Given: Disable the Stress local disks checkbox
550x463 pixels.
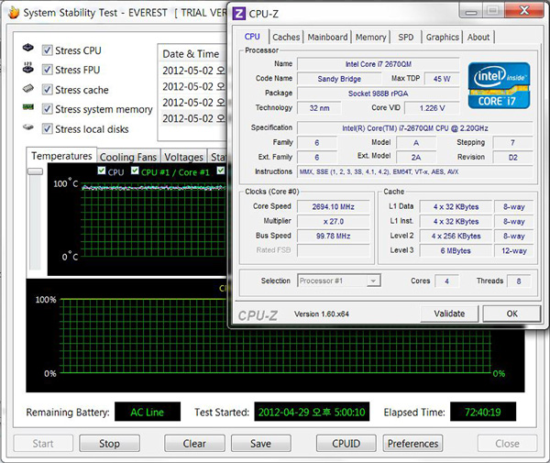Looking at the screenshot, I should tap(48, 128).
